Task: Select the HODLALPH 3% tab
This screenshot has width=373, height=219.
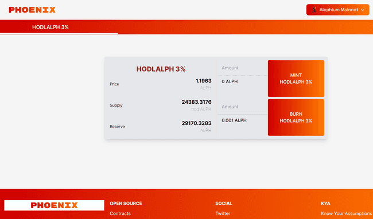Action: tap(50, 28)
